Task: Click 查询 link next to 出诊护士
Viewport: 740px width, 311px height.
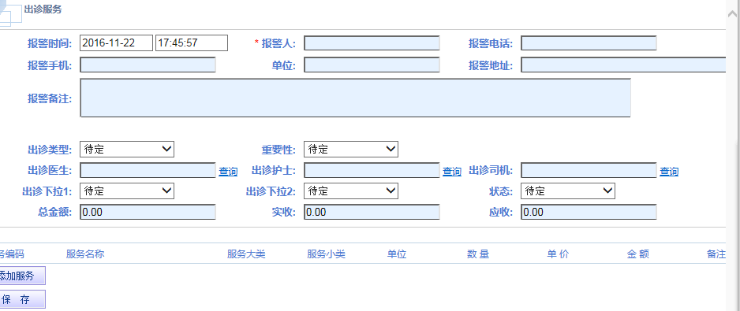Action: [x=451, y=172]
